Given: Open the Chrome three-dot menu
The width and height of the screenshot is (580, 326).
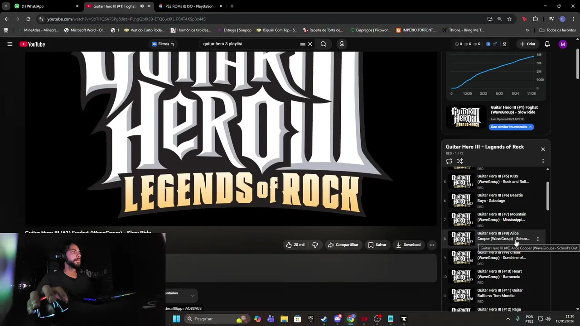Looking at the screenshot, I should pos(573,19).
